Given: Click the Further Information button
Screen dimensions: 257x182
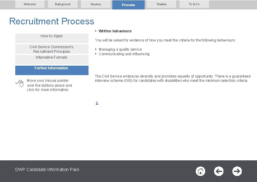Looking at the screenshot, I should click(52, 70).
